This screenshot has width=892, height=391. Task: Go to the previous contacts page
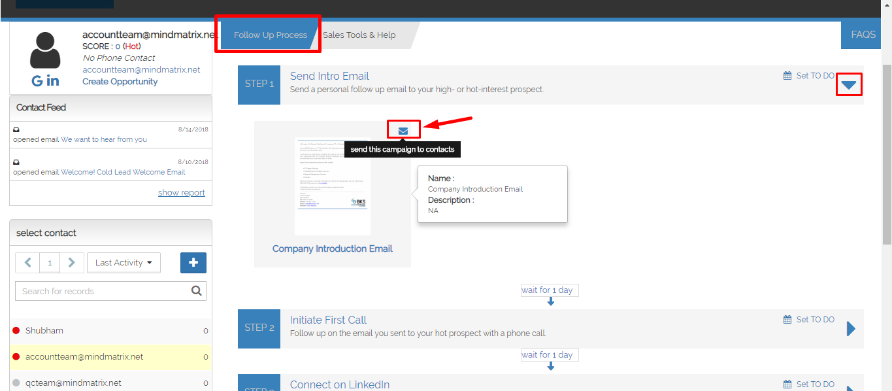click(27, 263)
